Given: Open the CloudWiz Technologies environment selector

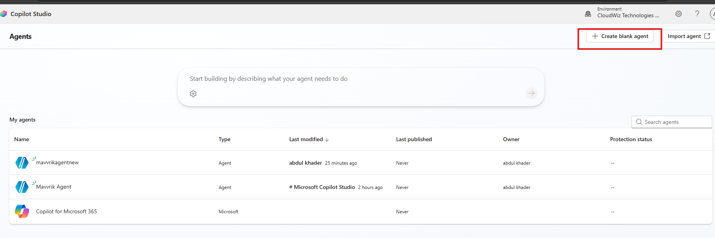Looking at the screenshot, I should coord(628,15).
